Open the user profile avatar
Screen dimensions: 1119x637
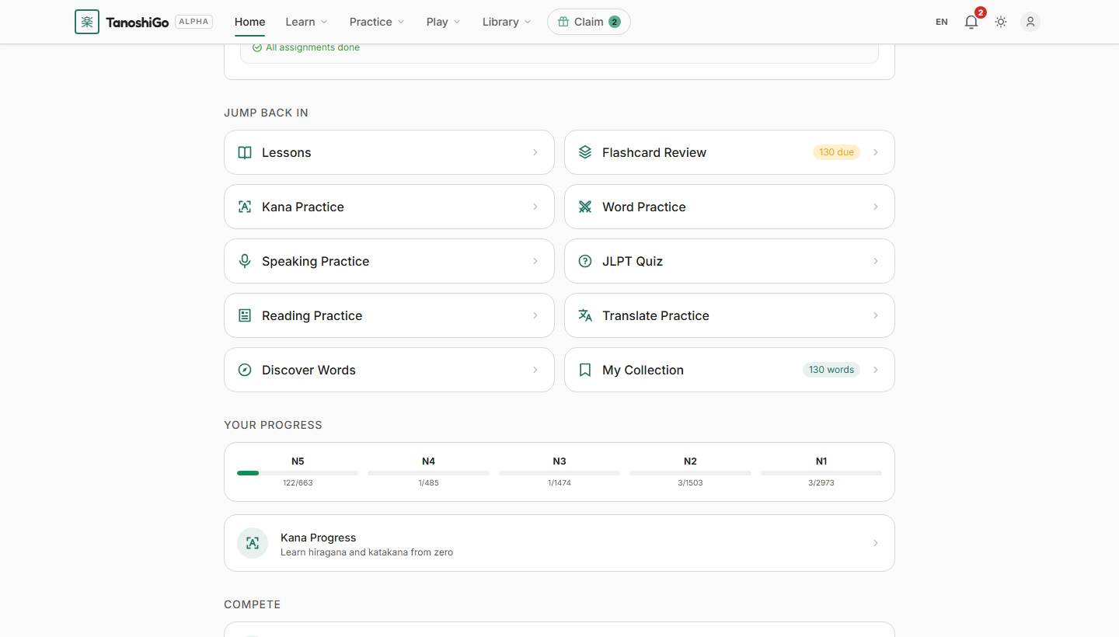1030,22
